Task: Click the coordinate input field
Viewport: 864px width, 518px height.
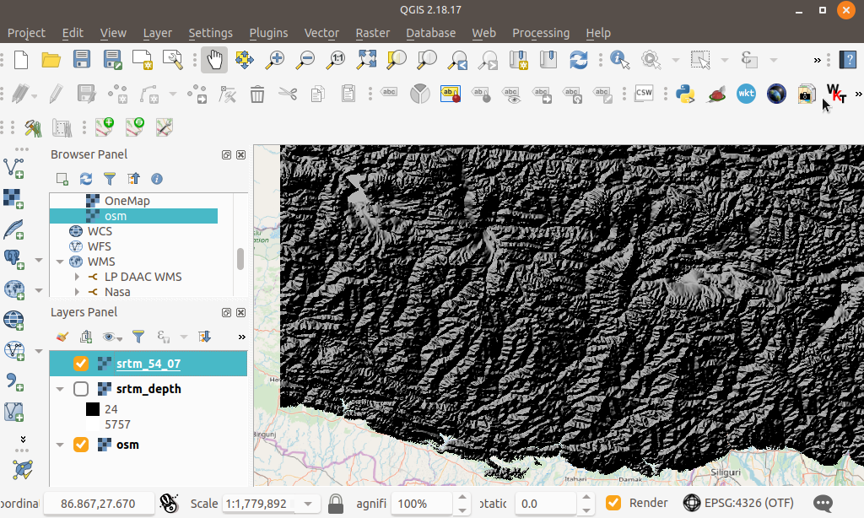Action: [99, 503]
